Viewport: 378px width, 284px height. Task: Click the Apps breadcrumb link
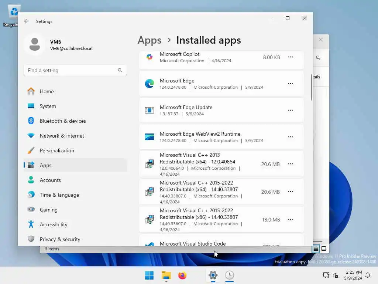click(150, 40)
